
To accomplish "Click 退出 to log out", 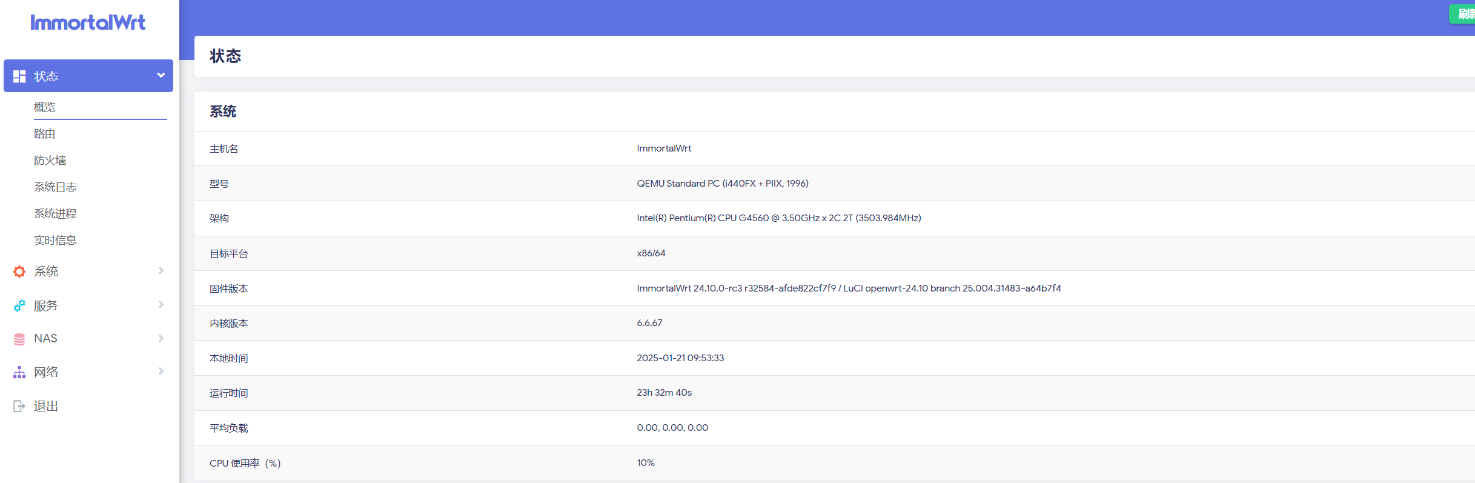I will pyautogui.click(x=46, y=406).
